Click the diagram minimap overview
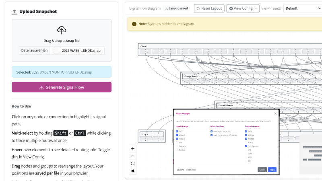 coord(311,154)
